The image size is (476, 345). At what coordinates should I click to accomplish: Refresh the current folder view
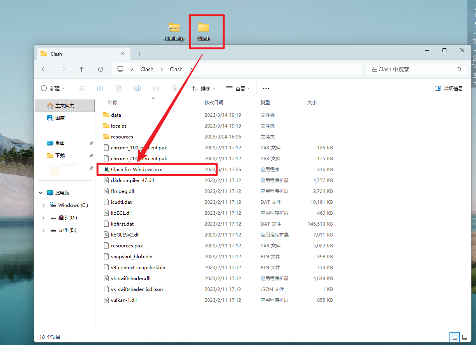(x=100, y=69)
